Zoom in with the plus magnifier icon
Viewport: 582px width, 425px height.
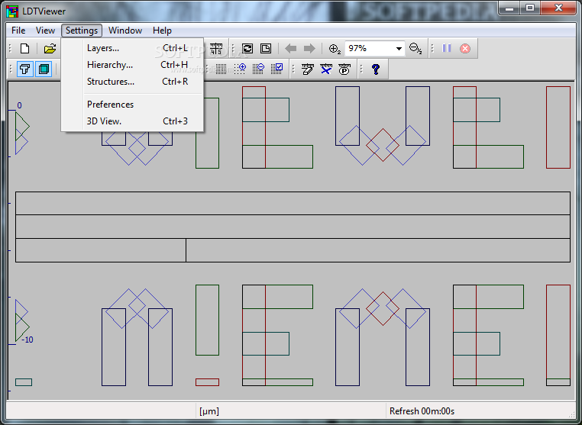[x=335, y=49]
